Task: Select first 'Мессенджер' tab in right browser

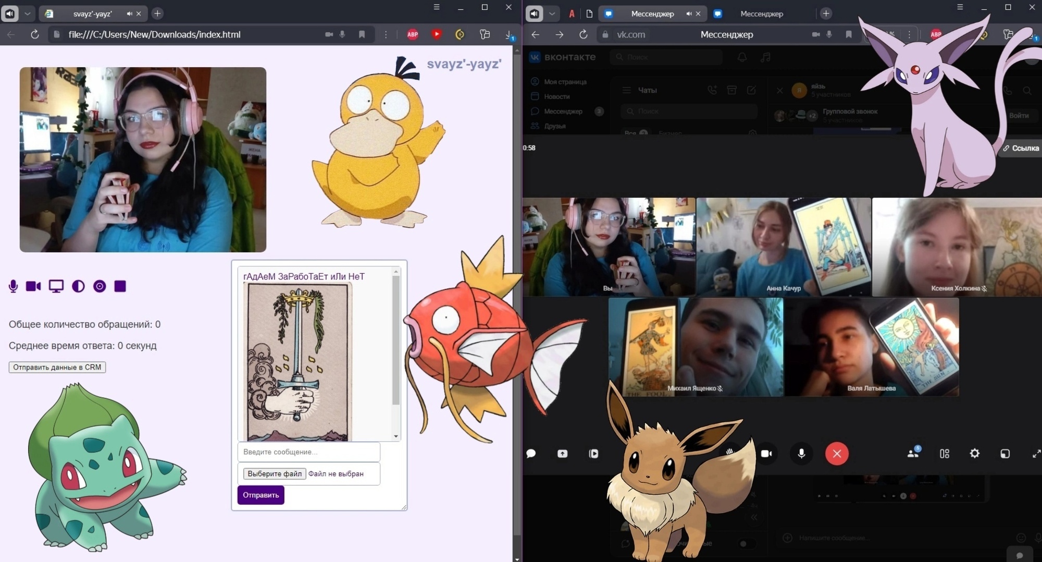Action: (652, 14)
